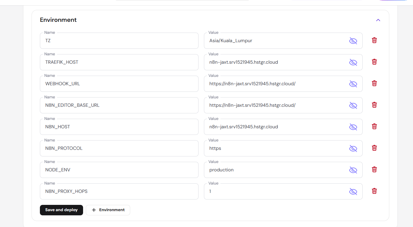Focus the N8N_PROTOCOL value field
Screen dimensions: 413x227
coord(276,148)
